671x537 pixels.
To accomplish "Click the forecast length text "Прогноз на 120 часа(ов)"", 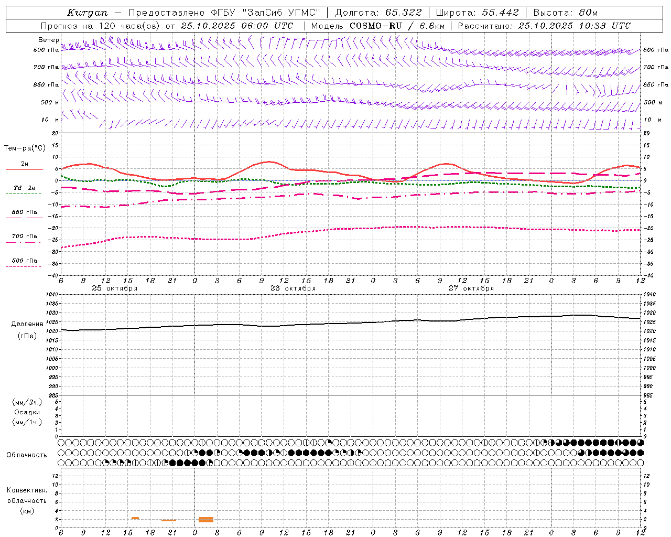I will tap(101, 26).
